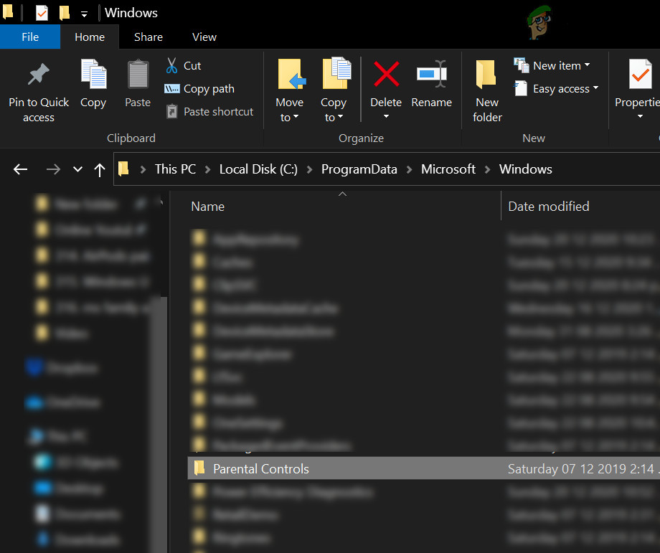Viewport: 660px width, 553px height.
Task: Click the Easy access icon
Action: coord(521,88)
